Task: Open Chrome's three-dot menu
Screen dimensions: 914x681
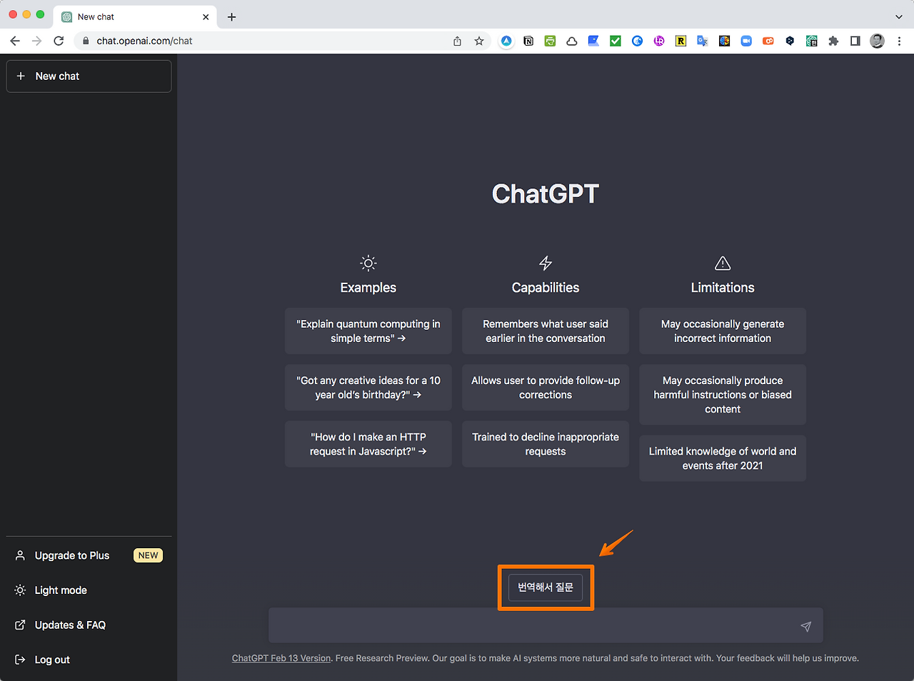Action: point(899,41)
